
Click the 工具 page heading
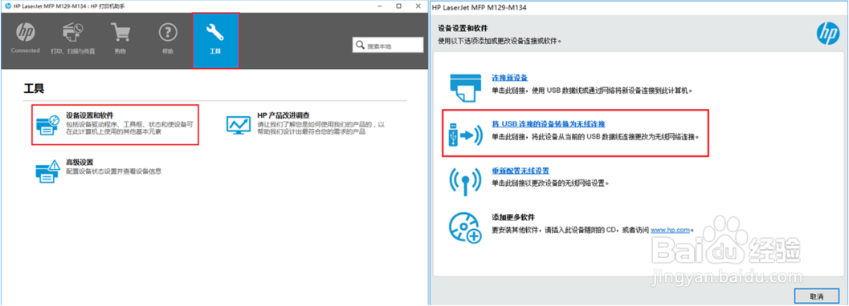click(34, 89)
